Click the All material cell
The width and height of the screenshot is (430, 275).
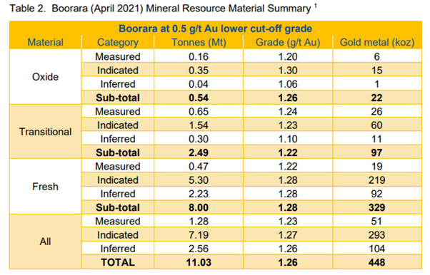pos(45,242)
